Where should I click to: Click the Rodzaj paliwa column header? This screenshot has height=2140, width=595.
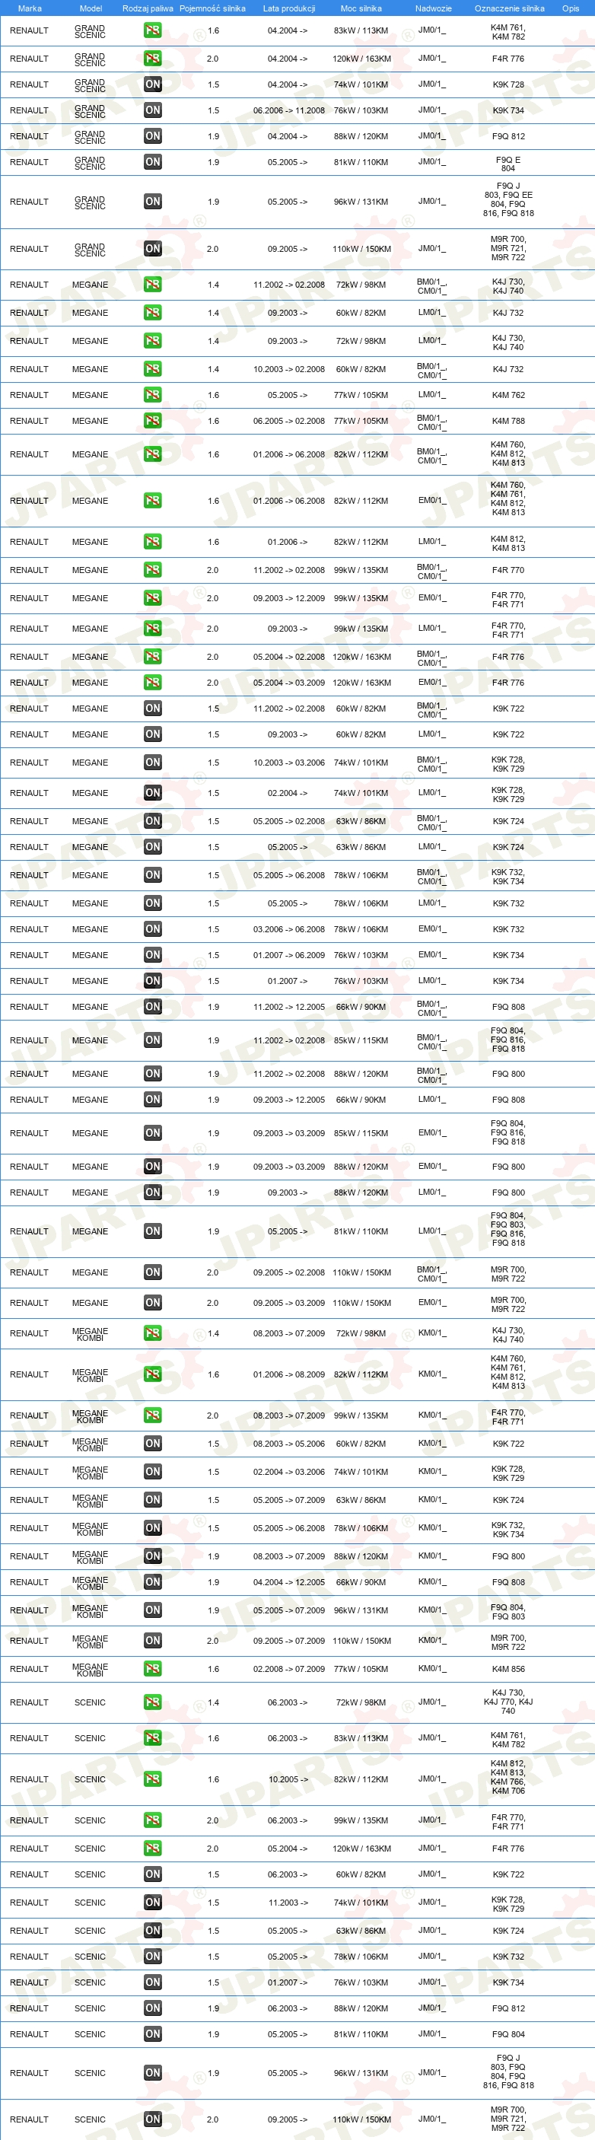tap(148, 8)
